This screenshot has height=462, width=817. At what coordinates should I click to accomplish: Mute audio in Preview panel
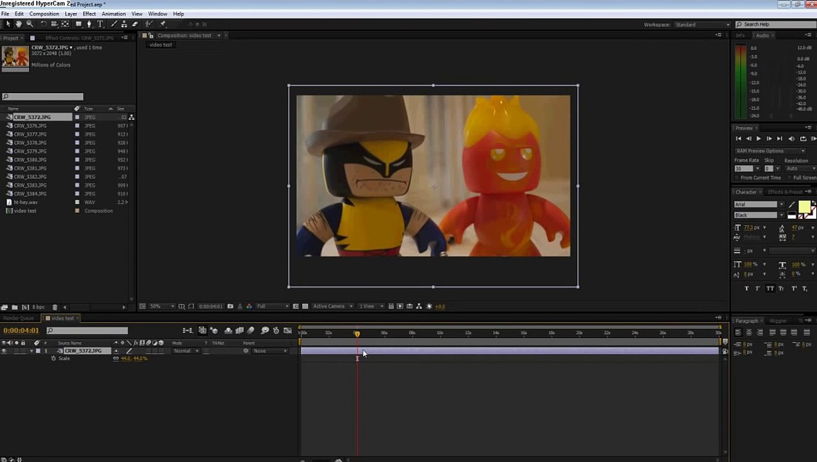click(791, 139)
